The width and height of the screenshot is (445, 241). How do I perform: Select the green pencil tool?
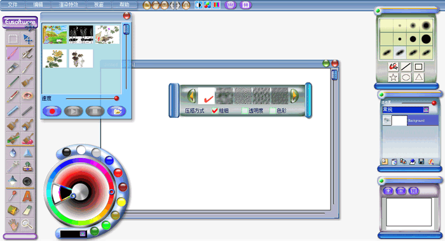[x=13, y=82]
